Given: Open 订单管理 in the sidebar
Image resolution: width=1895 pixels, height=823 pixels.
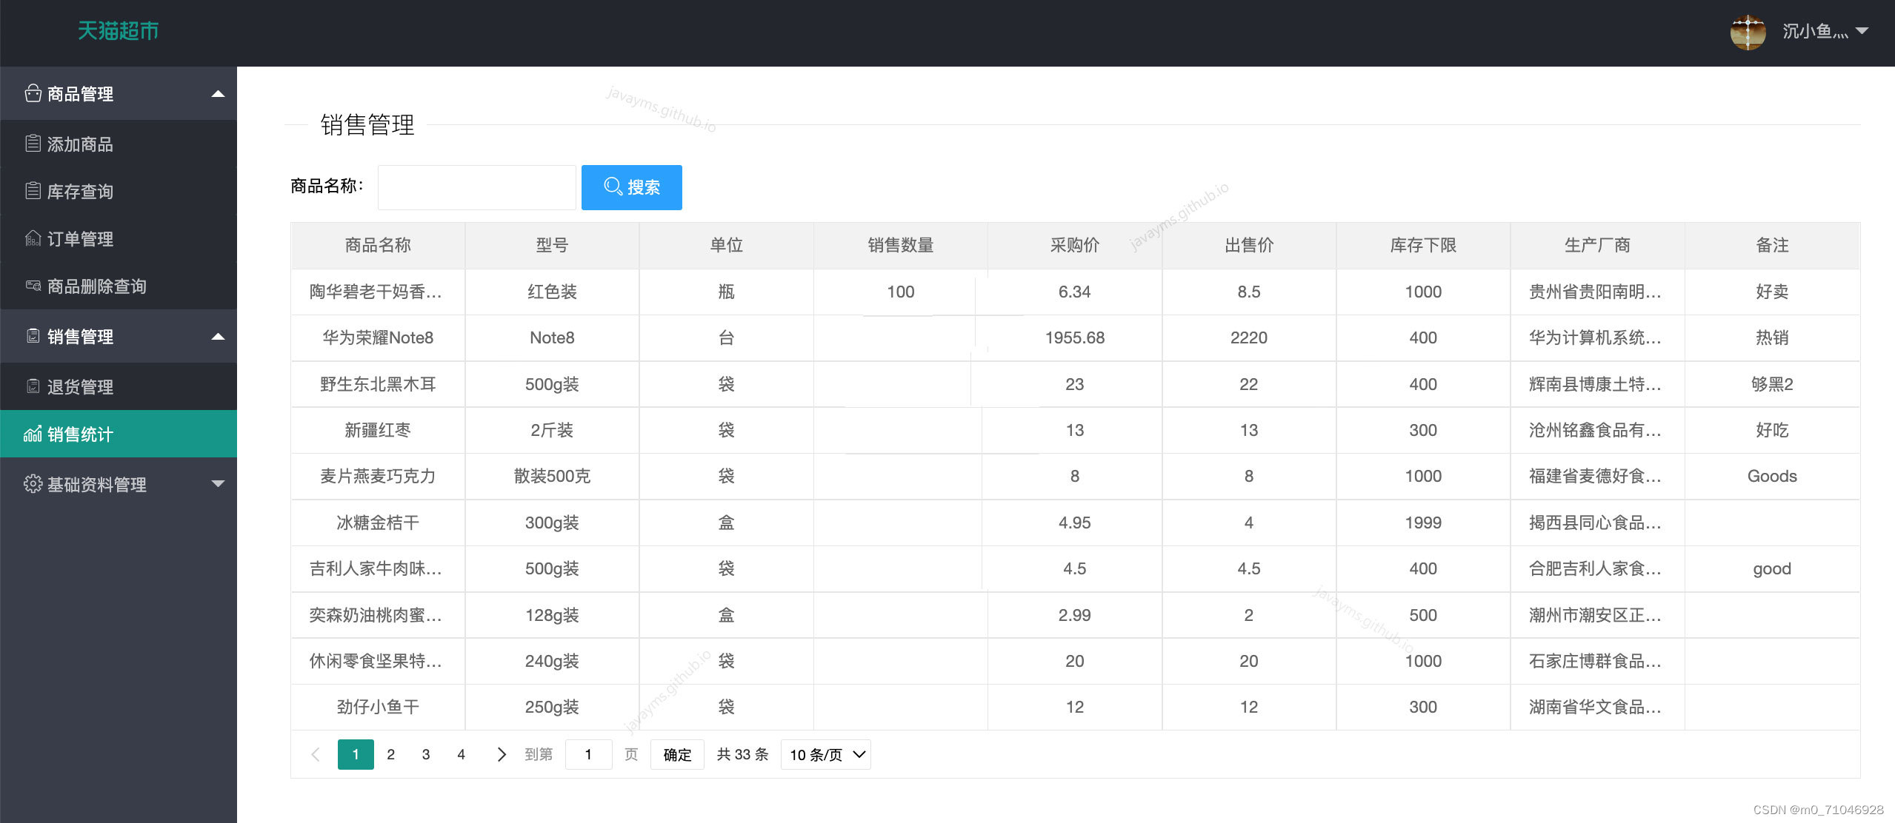Looking at the screenshot, I should click(80, 238).
